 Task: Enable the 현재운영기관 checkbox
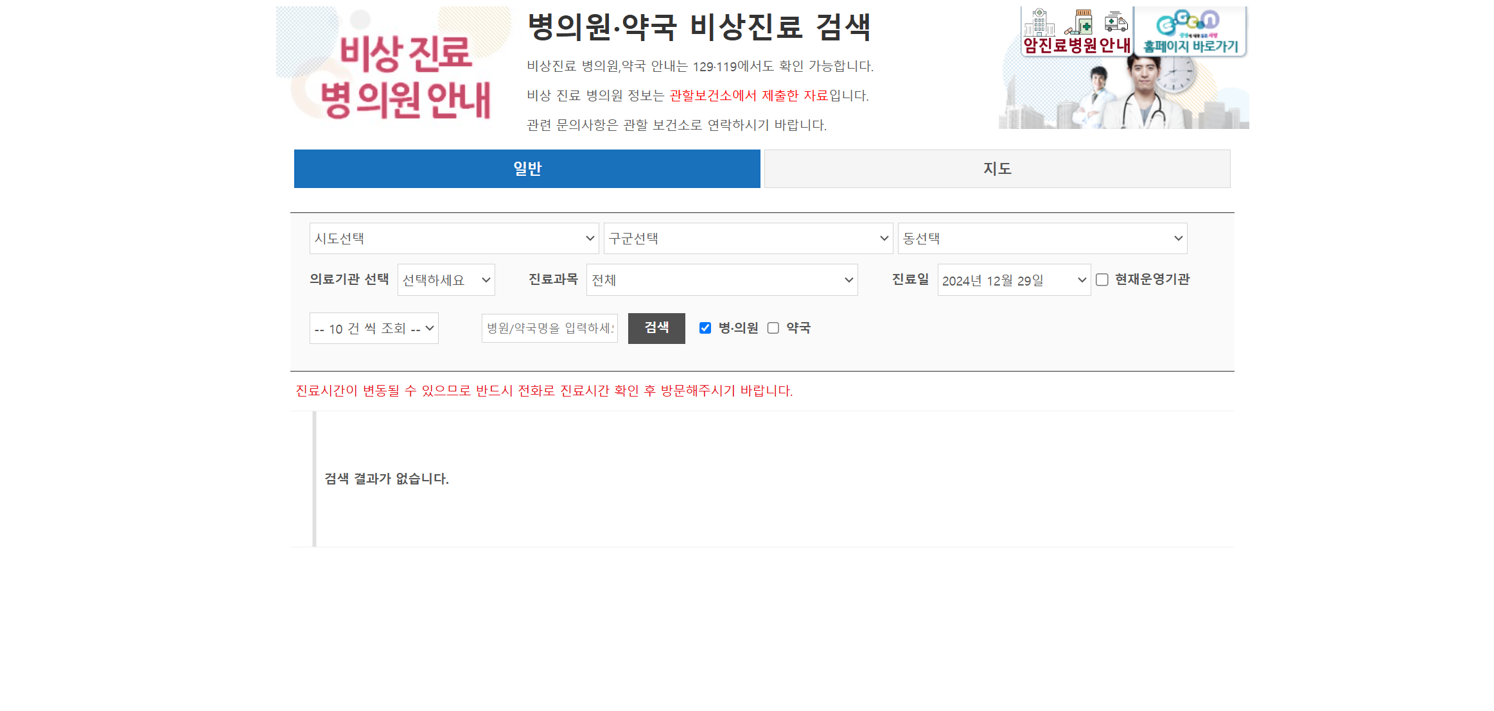tap(1102, 280)
